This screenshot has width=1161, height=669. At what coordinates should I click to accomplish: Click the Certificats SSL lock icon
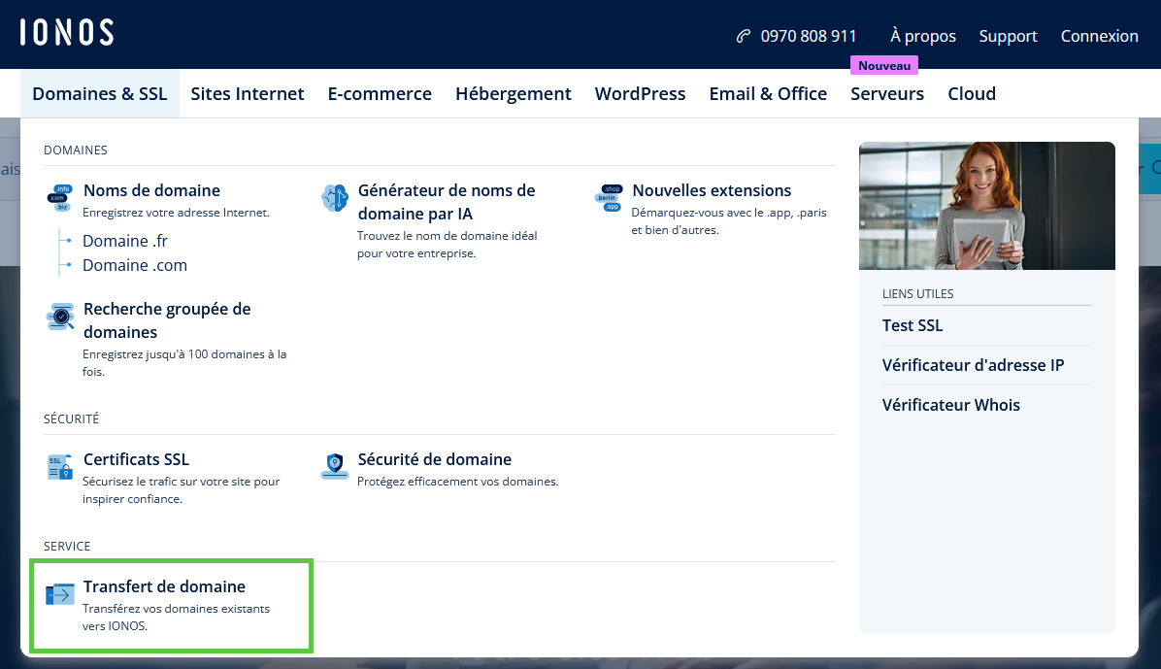(x=60, y=467)
